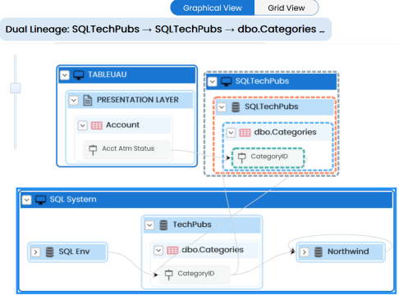
Task: Select the Graphical View tab
Action: coord(213,8)
